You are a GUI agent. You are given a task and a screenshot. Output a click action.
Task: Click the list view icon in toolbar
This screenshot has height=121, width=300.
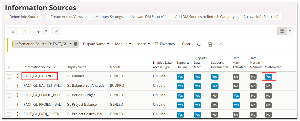[x=12, y=31]
